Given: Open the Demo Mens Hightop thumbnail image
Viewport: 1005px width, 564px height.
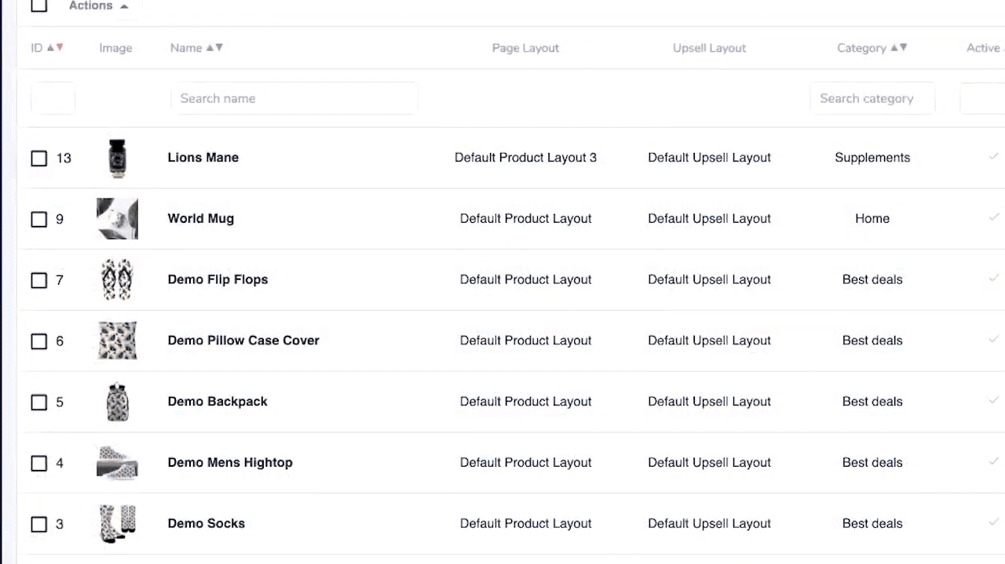Looking at the screenshot, I should tap(117, 463).
